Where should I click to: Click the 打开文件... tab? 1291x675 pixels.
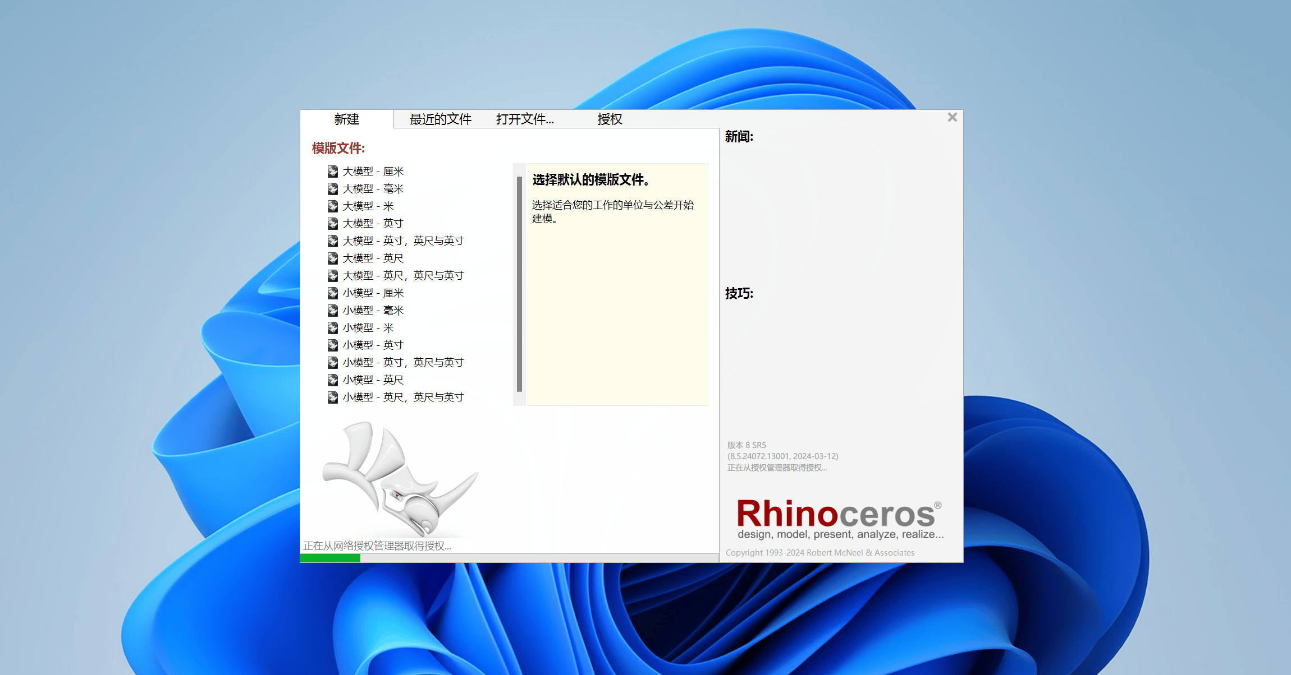525,119
